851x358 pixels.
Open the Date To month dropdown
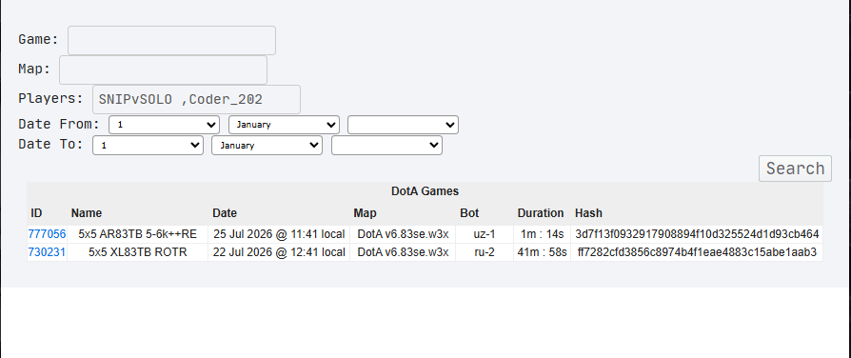pos(267,146)
